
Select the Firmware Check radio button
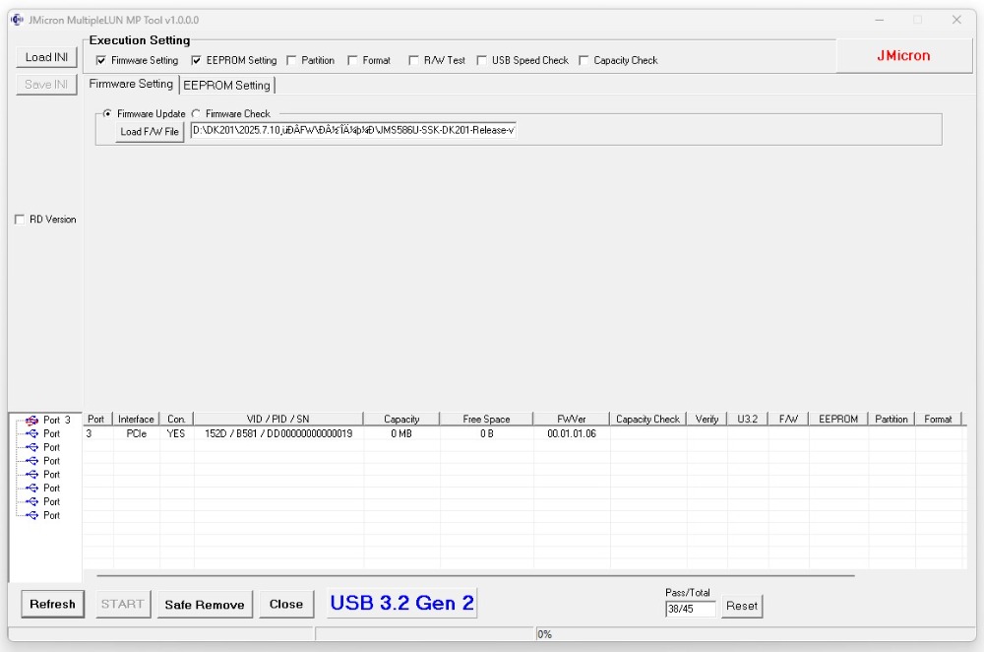pyautogui.click(x=196, y=114)
